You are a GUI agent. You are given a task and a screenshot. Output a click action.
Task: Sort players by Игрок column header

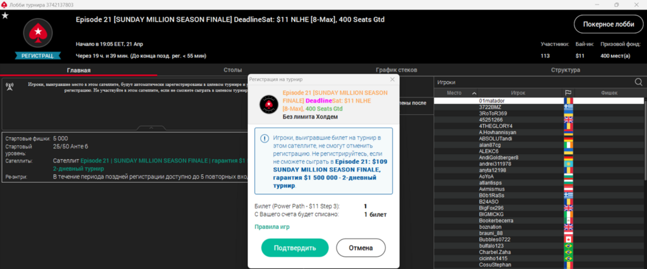click(518, 94)
